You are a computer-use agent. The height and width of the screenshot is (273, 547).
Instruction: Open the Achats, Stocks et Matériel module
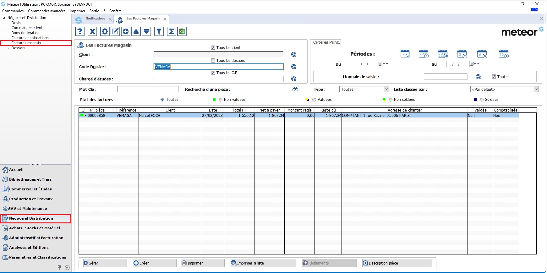click(x=35, y=228)
